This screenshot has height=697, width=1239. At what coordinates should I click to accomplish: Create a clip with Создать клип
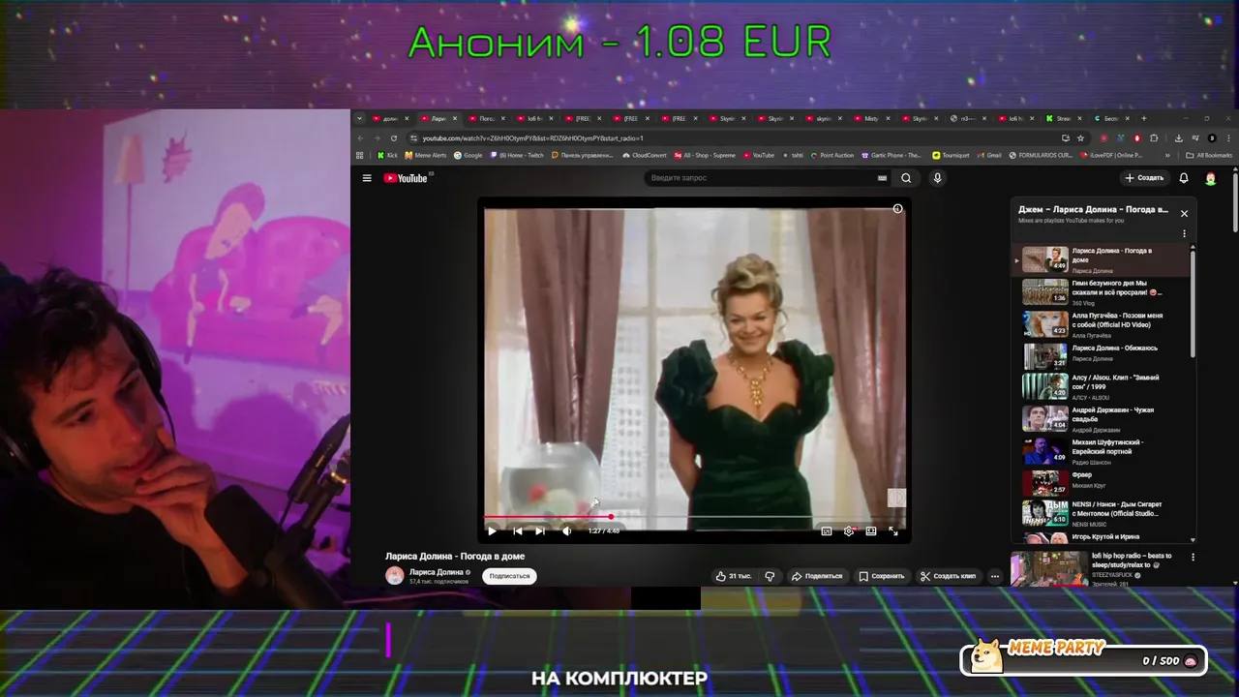[949, 576]
